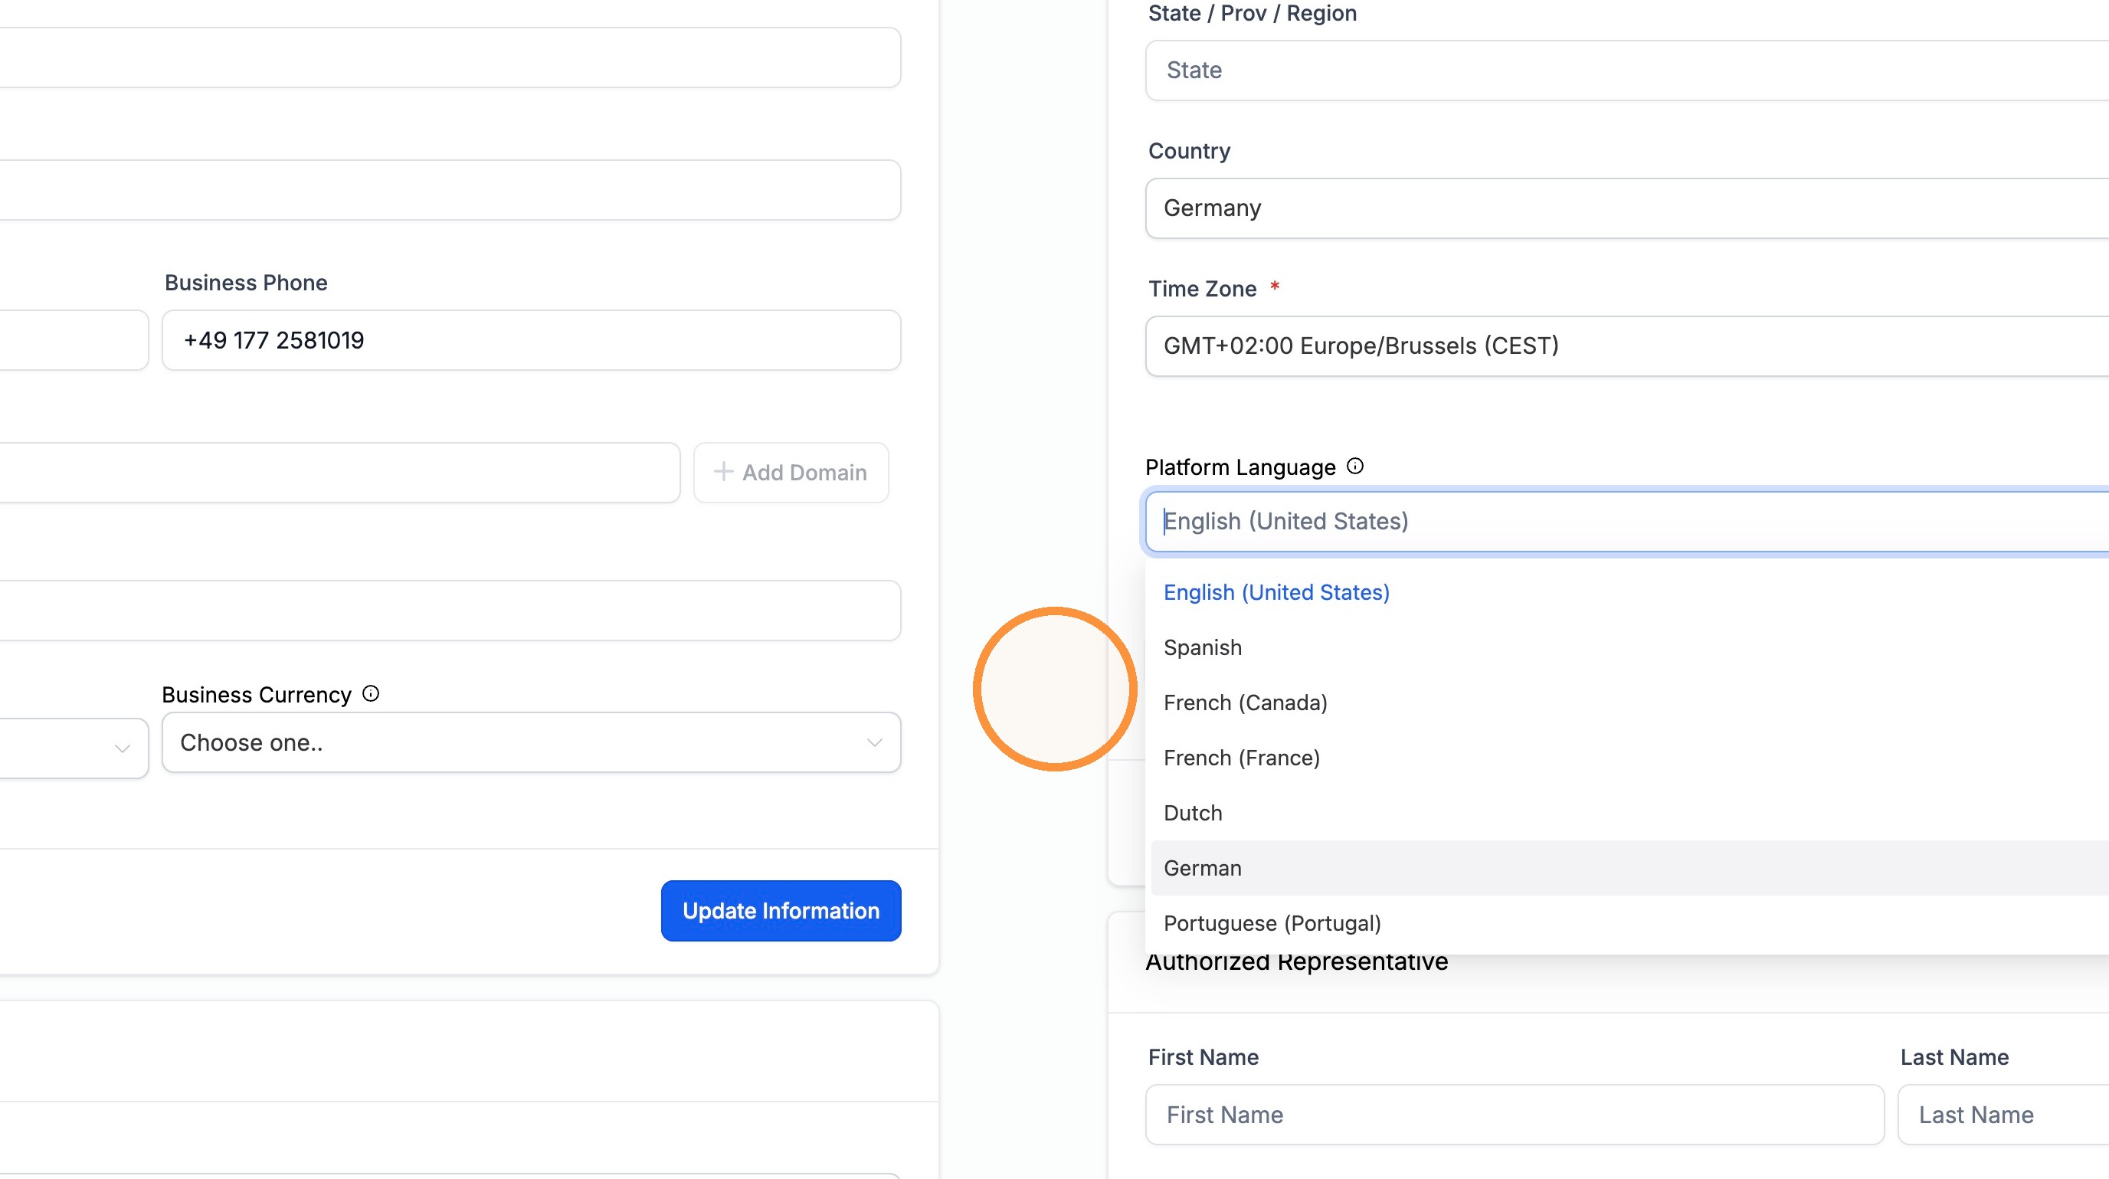This screenshot has height=1179, width=2109.
Task: Choose French (Canada) language option
Action: point(1629,702)
